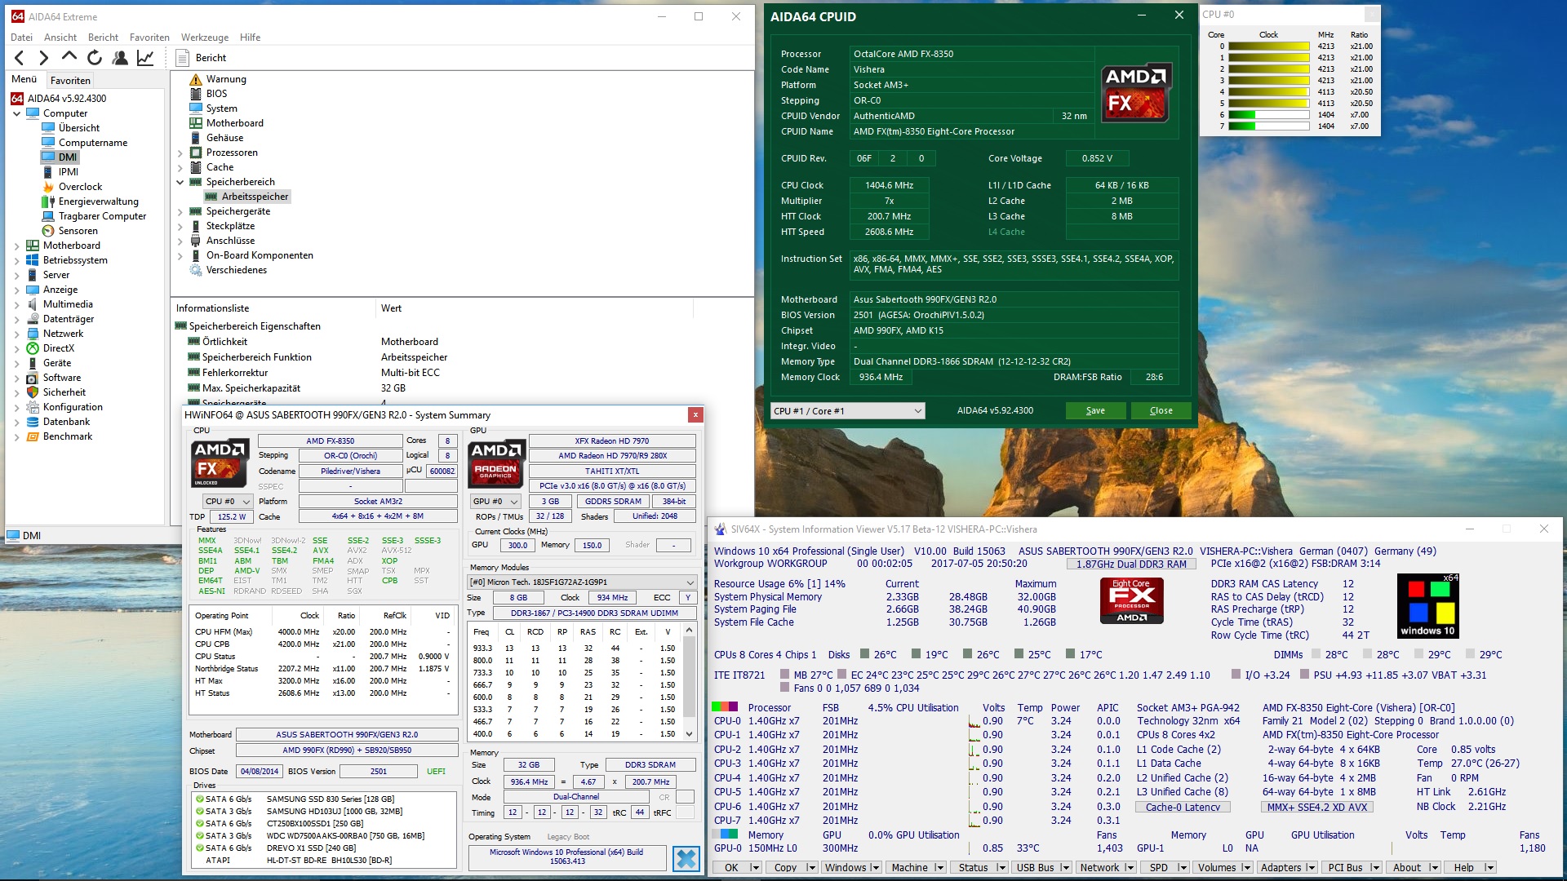Click the DirectX Xbox-style icon in tree

point(33,348)
